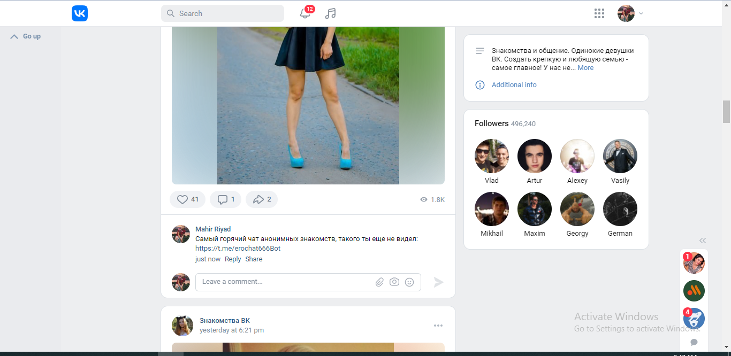Open comments on the post with 1 comment
Viewport: 731px width, 356px height.
coord(225,199)
